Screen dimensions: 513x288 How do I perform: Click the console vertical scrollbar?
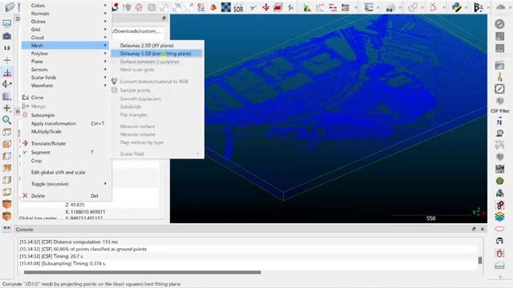pos(480,260)
